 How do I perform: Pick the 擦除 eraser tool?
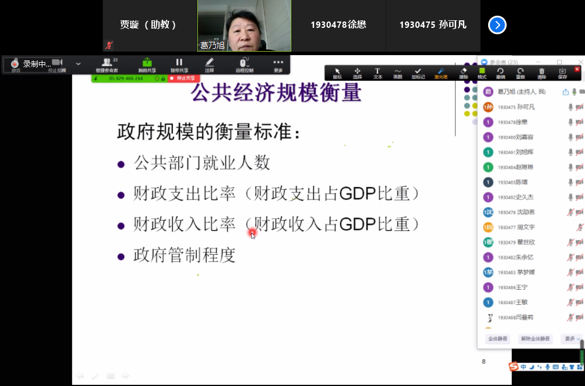(463, 73)
